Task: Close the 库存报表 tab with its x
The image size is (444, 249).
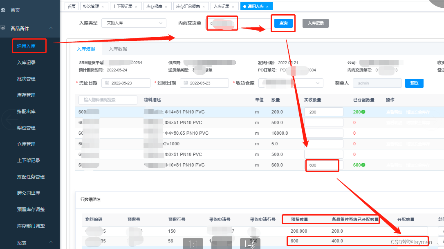Action: 166,7
